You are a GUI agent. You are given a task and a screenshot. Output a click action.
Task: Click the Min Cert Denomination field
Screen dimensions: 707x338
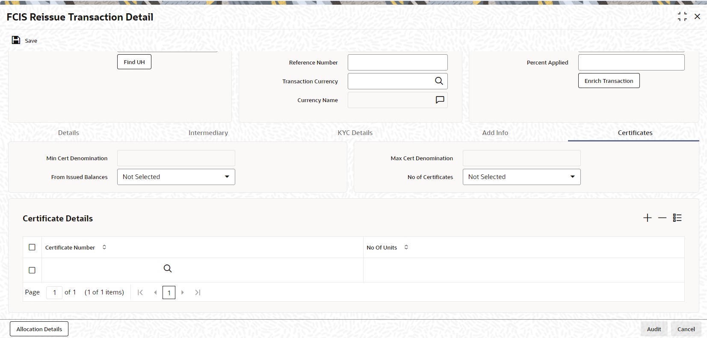tap(176, 158)
